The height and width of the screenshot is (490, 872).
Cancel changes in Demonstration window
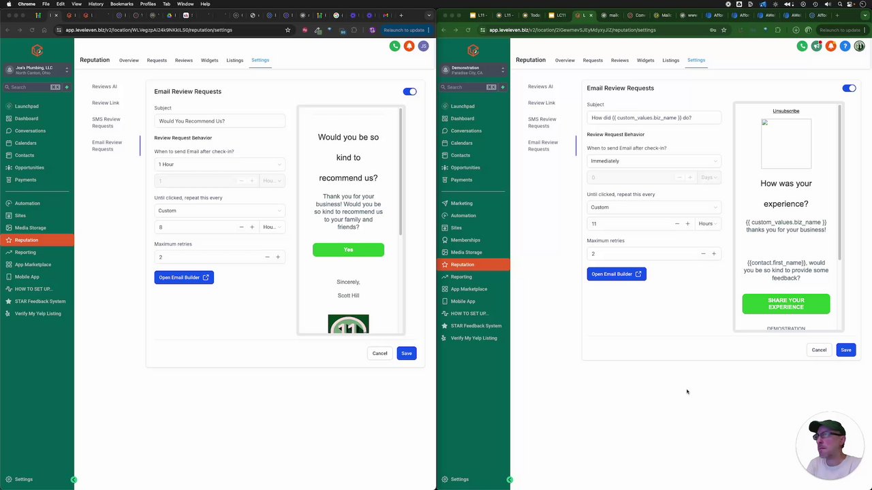coord(819,350)
